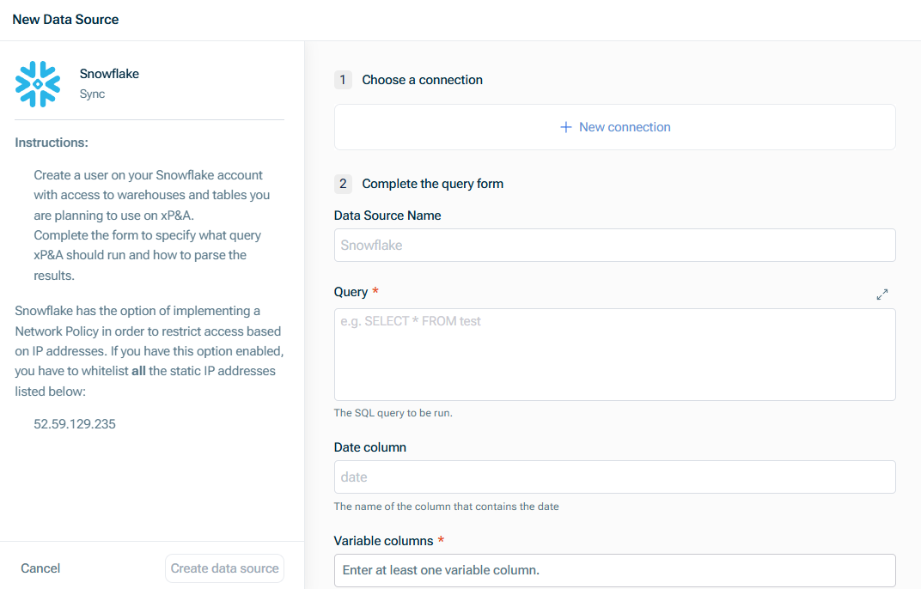921x589 pixels.
Task: Click the Choose a connection heading
Action: 422,80
